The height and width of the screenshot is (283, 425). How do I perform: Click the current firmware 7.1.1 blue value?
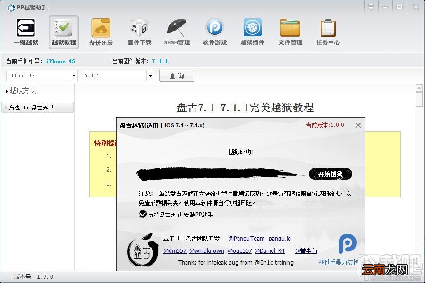point(160,61)
